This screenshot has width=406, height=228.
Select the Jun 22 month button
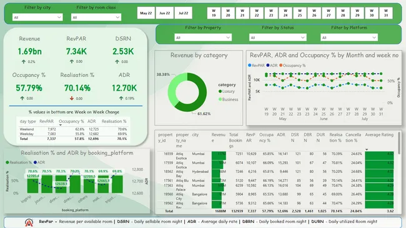pyautogui.click(x=165, y=13)
